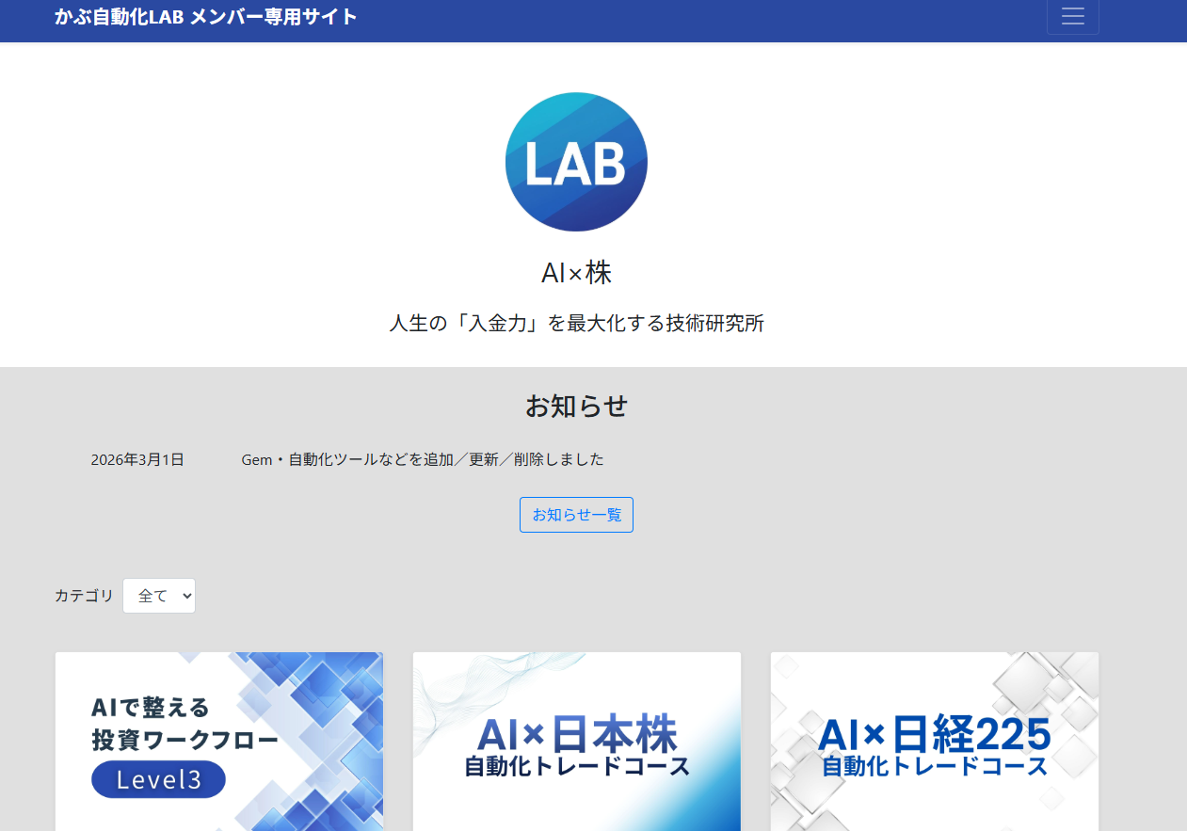Image resolution: width=1187 pixels, height=831 pixels.
Task: Open the お知らせ一覧 button
Action: click(576, 515)
